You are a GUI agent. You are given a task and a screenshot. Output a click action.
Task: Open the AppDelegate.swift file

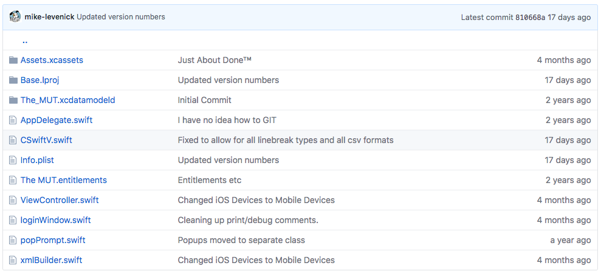57,120
